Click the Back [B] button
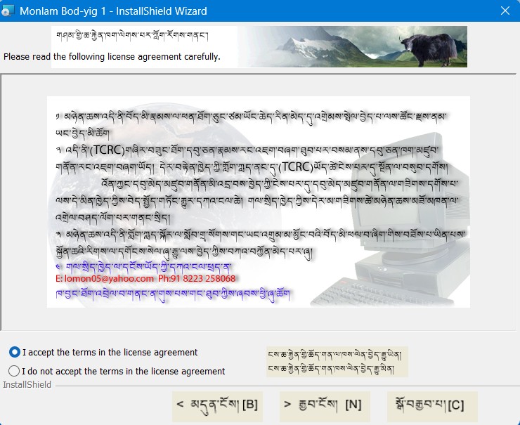520x425 pixels. pyautogui.click(x=217, y=407)
